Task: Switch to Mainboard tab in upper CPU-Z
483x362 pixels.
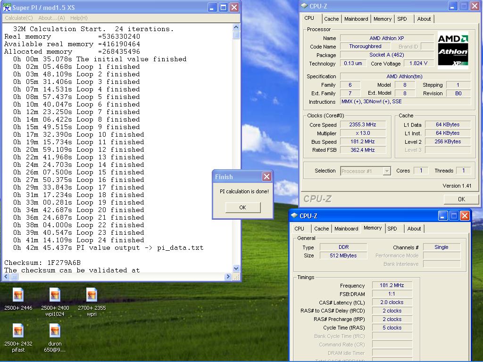Action: (x=356, y=19)
